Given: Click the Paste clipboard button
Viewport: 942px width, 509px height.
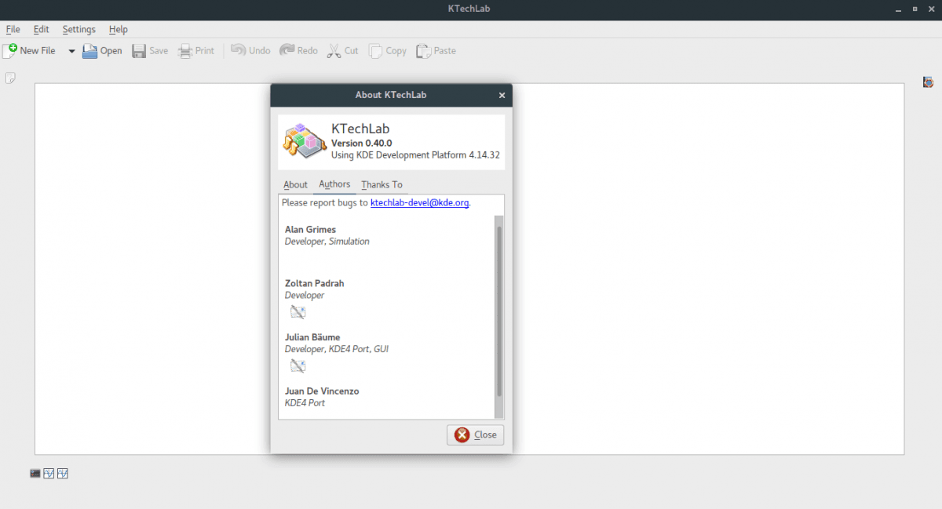Looking at the screenshot, I should (x=436, y=50).
